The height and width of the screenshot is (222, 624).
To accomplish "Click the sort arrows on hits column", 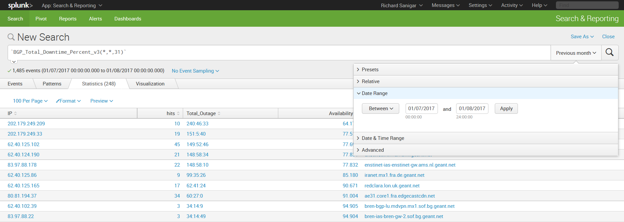I will pyautogui.click(x=178, y=113).
